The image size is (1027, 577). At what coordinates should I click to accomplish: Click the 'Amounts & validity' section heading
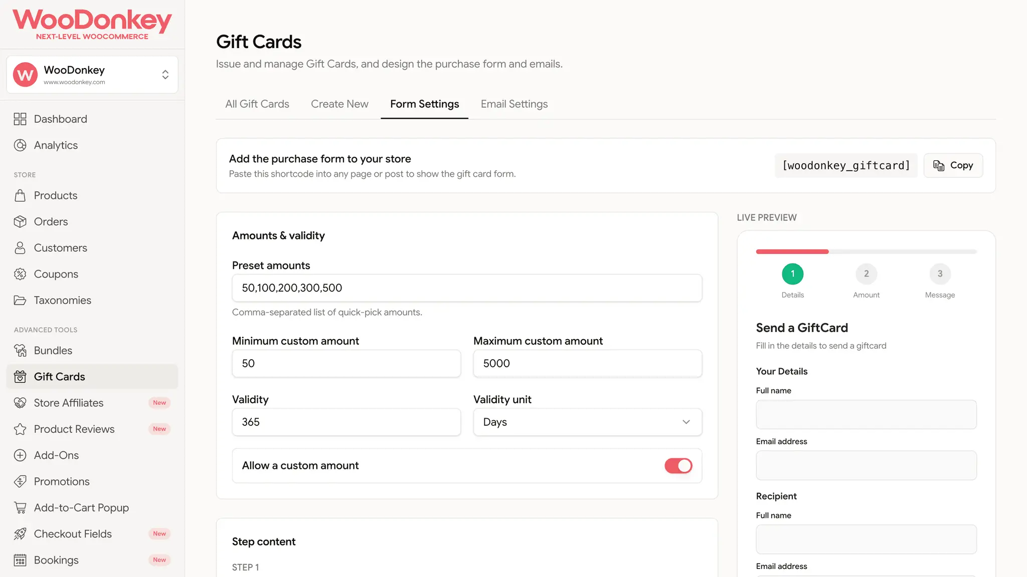pyautogui.click(x=278, y=236)
